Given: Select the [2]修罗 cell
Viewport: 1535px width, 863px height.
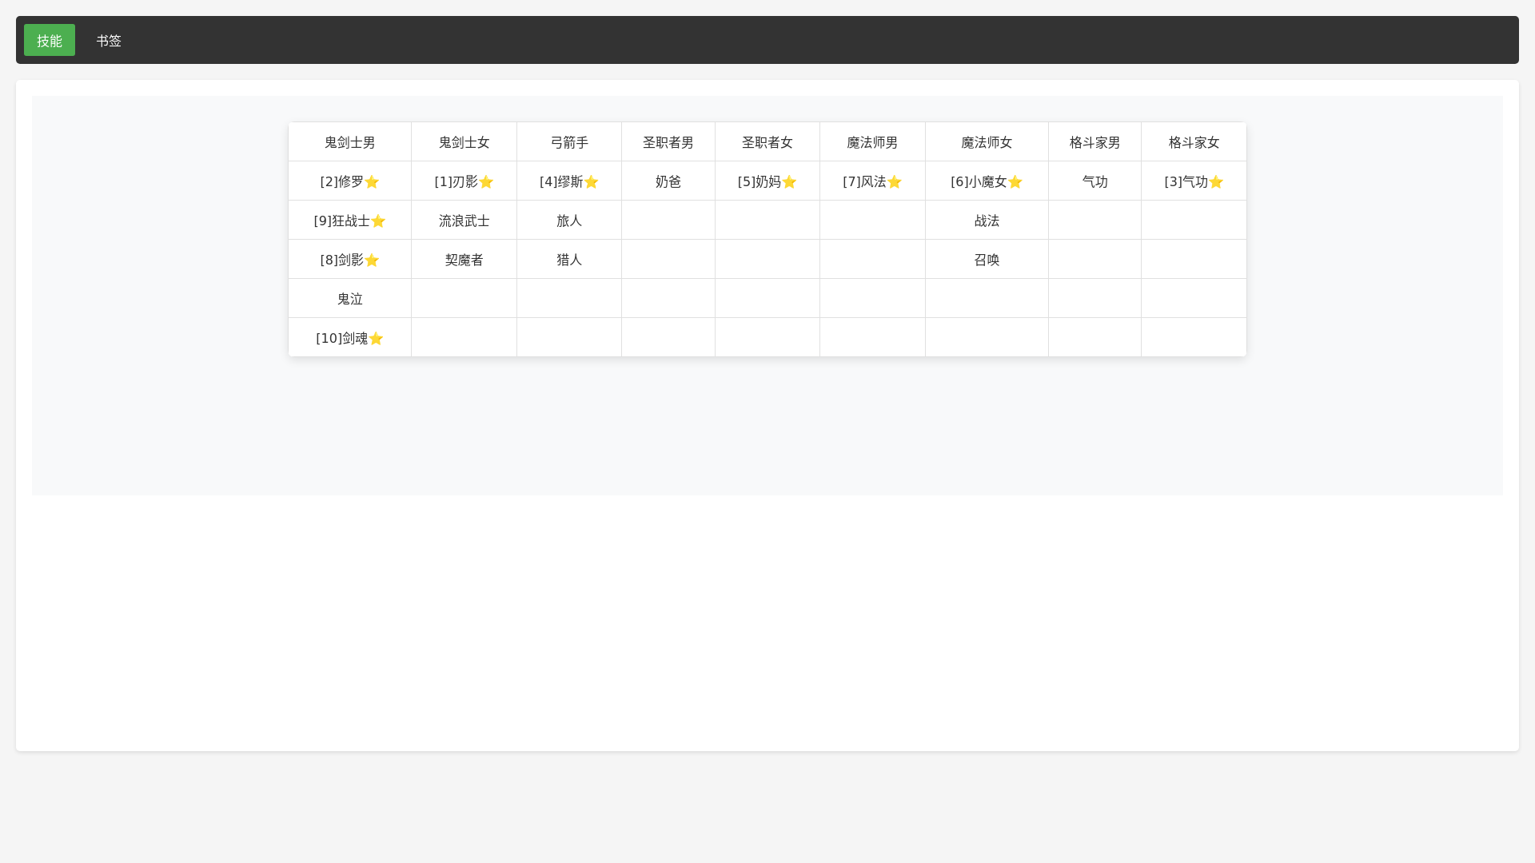Looking at the screenshot, I should 349,181.
